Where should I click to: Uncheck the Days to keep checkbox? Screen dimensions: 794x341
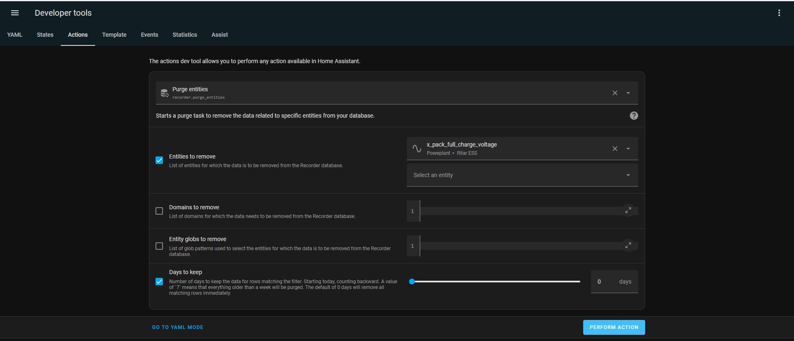click(159, 282)
